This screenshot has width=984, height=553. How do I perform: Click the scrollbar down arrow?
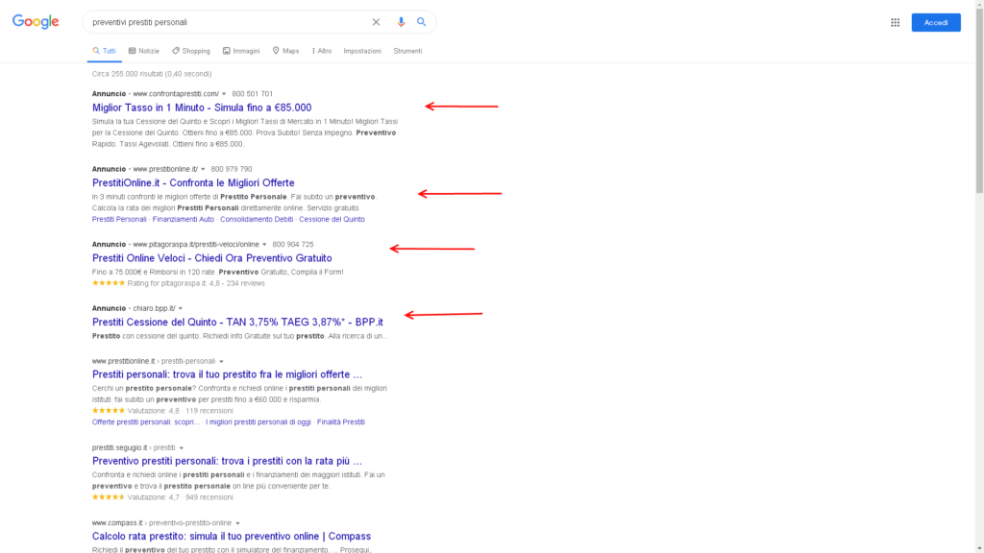click(x=979, y=548)
